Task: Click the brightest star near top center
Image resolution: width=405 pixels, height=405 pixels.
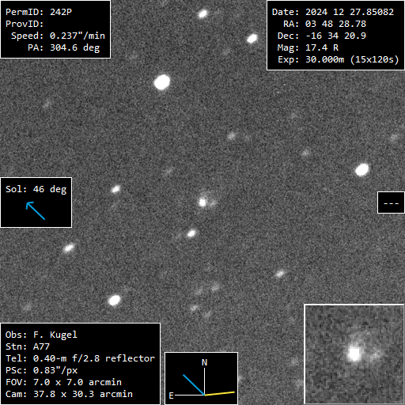Action: (162, 82)
